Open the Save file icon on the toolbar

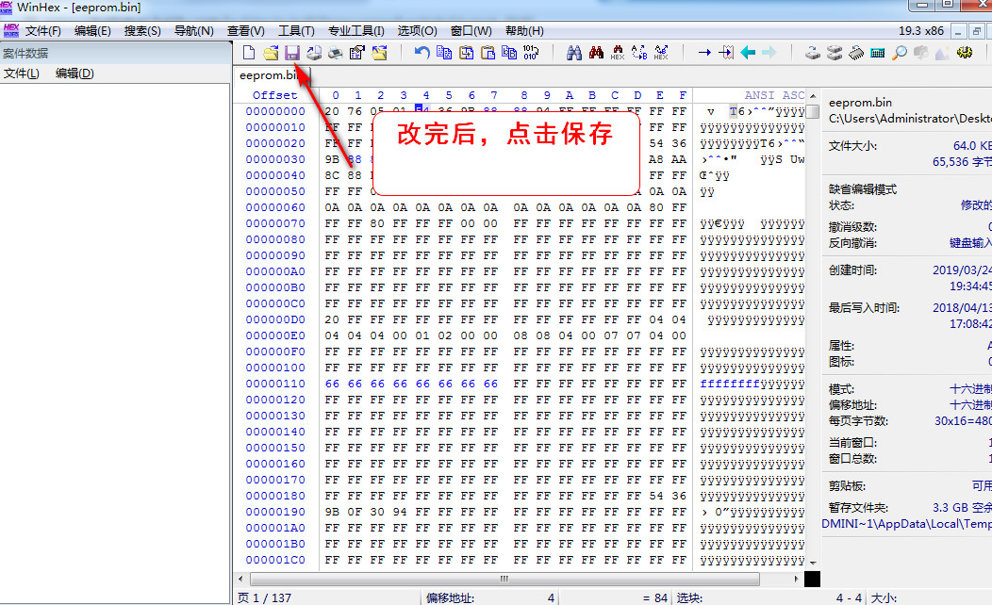tap(290, 53)
